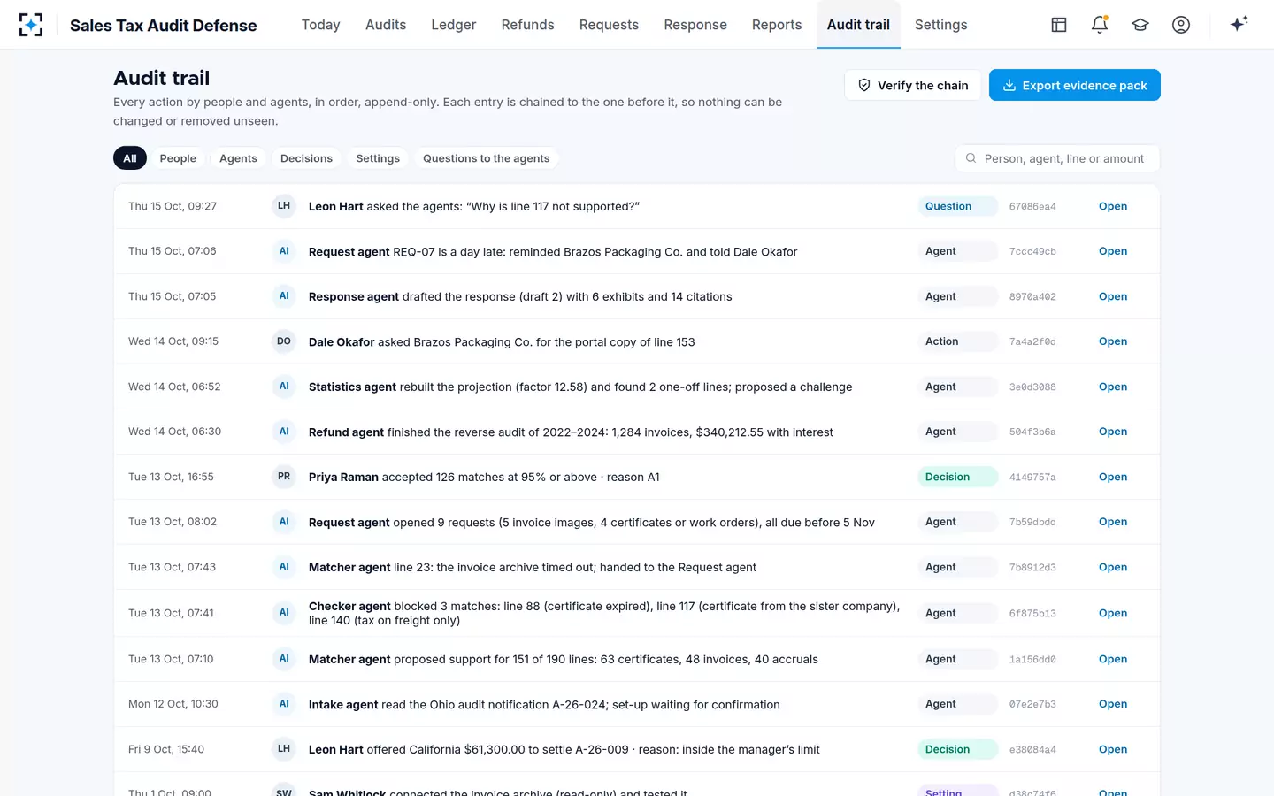The width and height of the screenshot is (1274, 796).
Task: Switch to the Audits tab
Action: [x=386, y=25]
